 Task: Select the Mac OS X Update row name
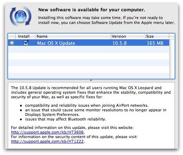pyautogui.click(x=56, y=43)
